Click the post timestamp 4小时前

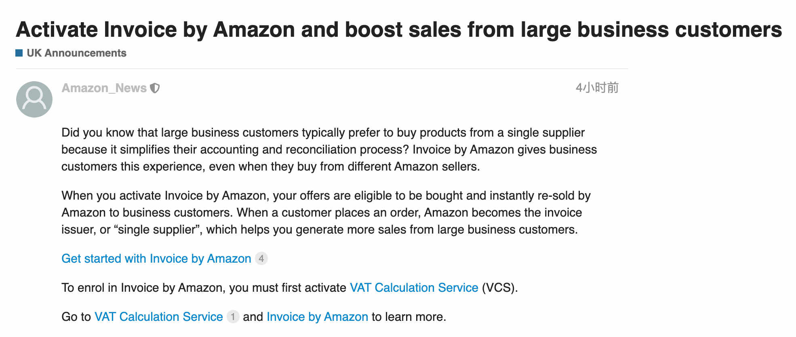(x=597, y=88)
